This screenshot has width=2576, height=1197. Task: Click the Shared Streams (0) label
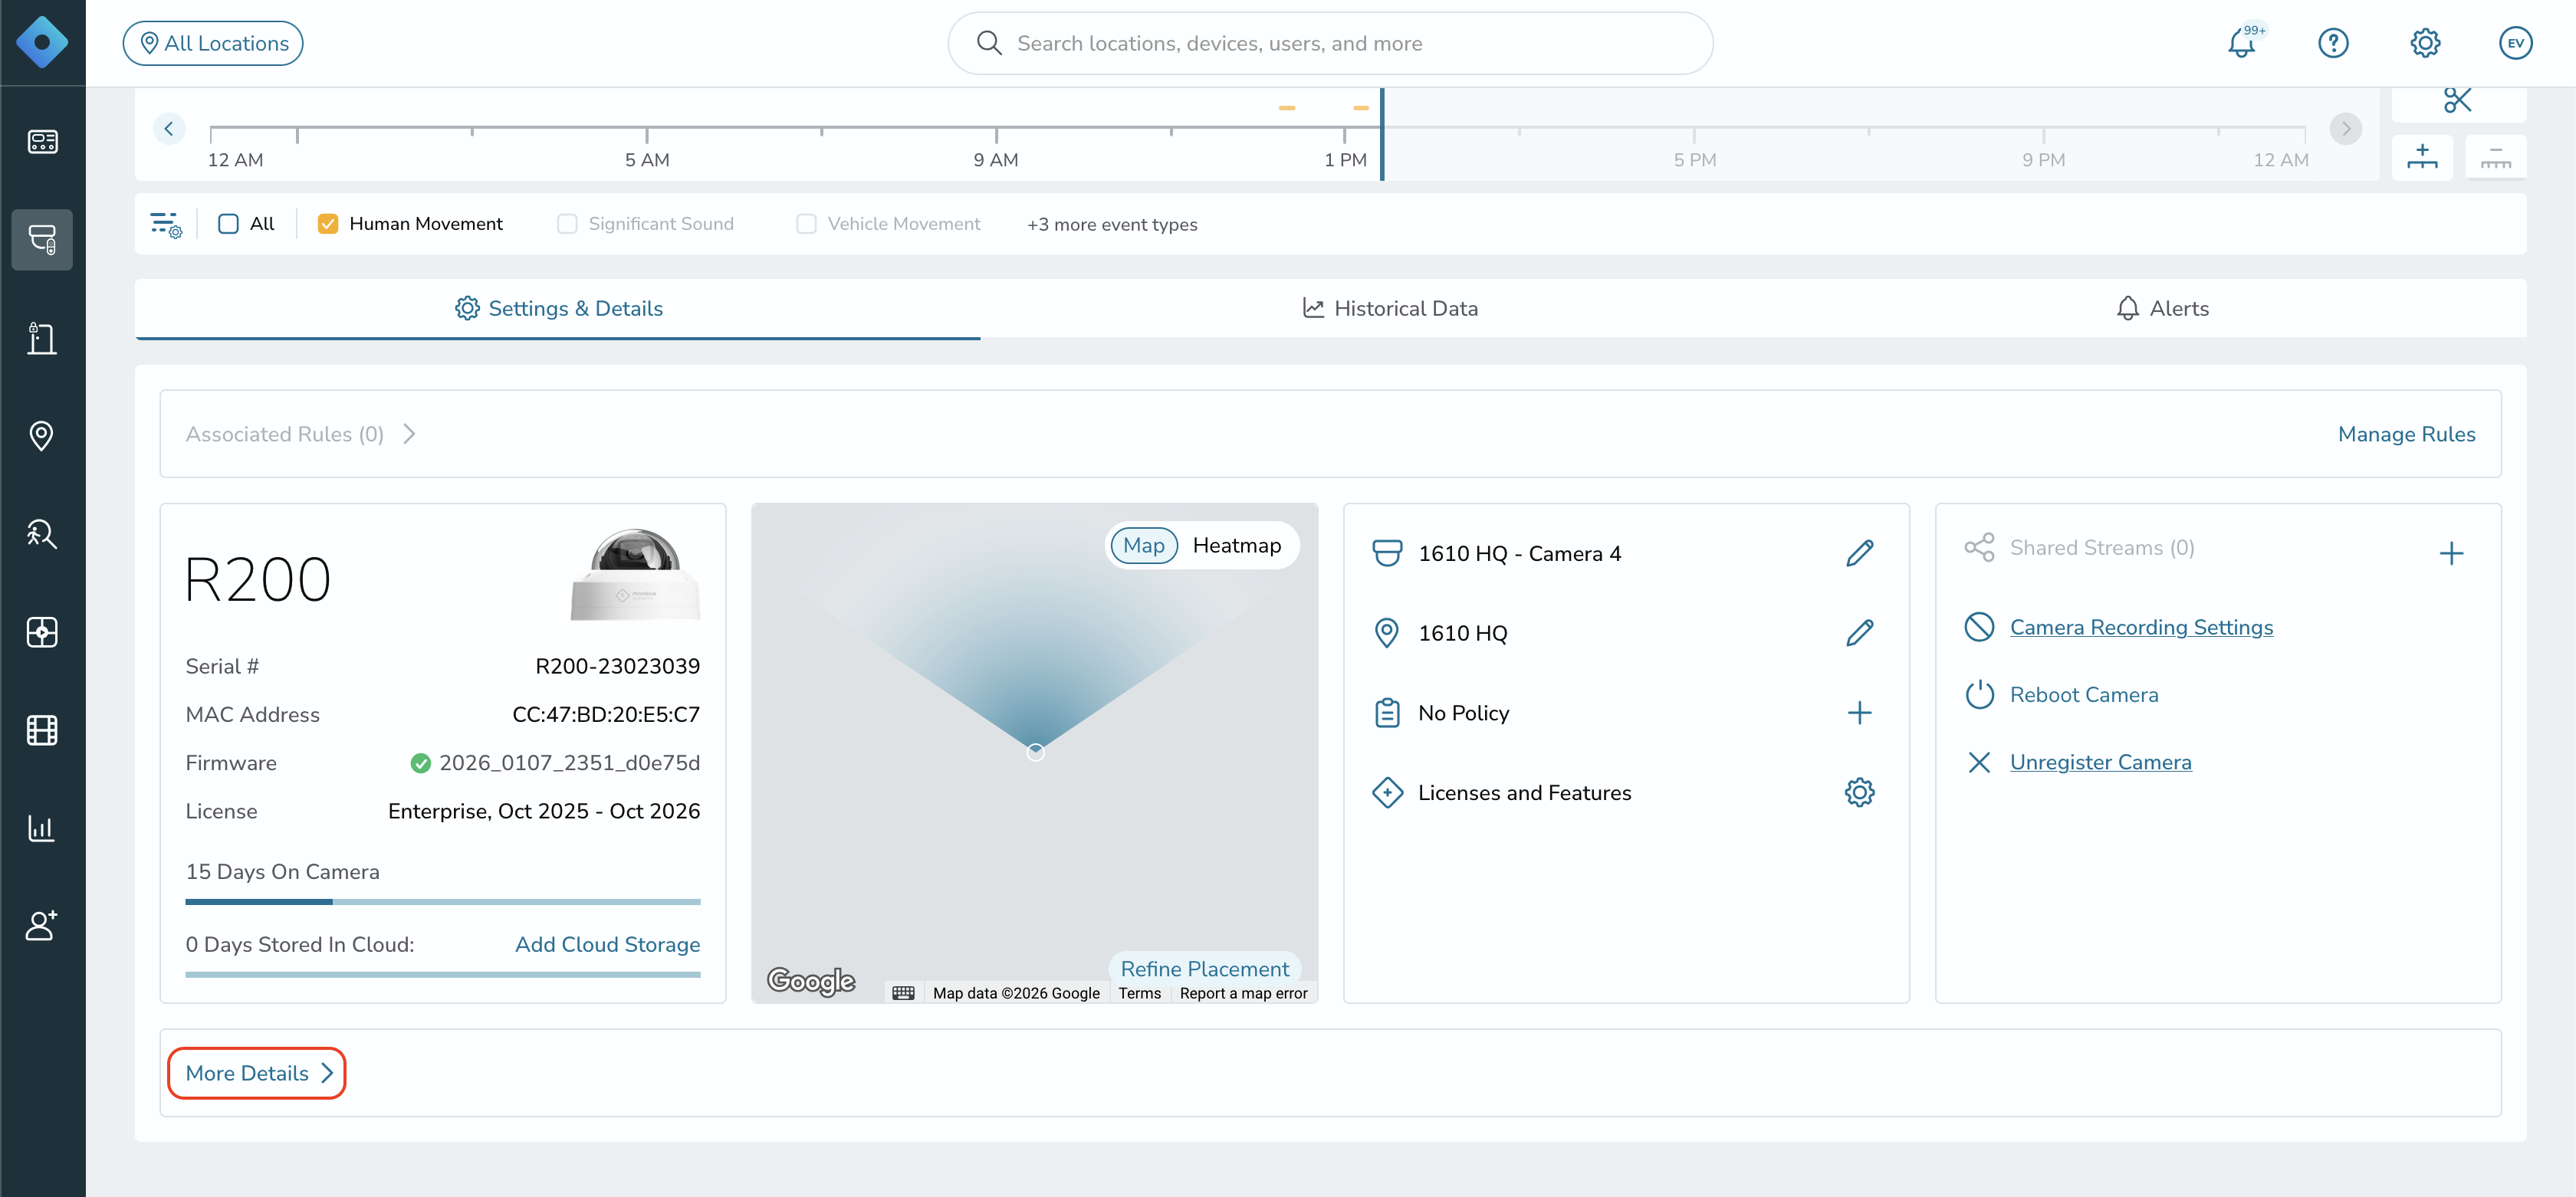(x=2101, y=548)
